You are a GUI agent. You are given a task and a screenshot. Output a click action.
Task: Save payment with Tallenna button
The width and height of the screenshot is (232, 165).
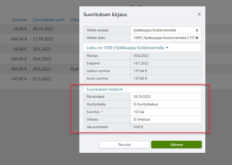176,145
